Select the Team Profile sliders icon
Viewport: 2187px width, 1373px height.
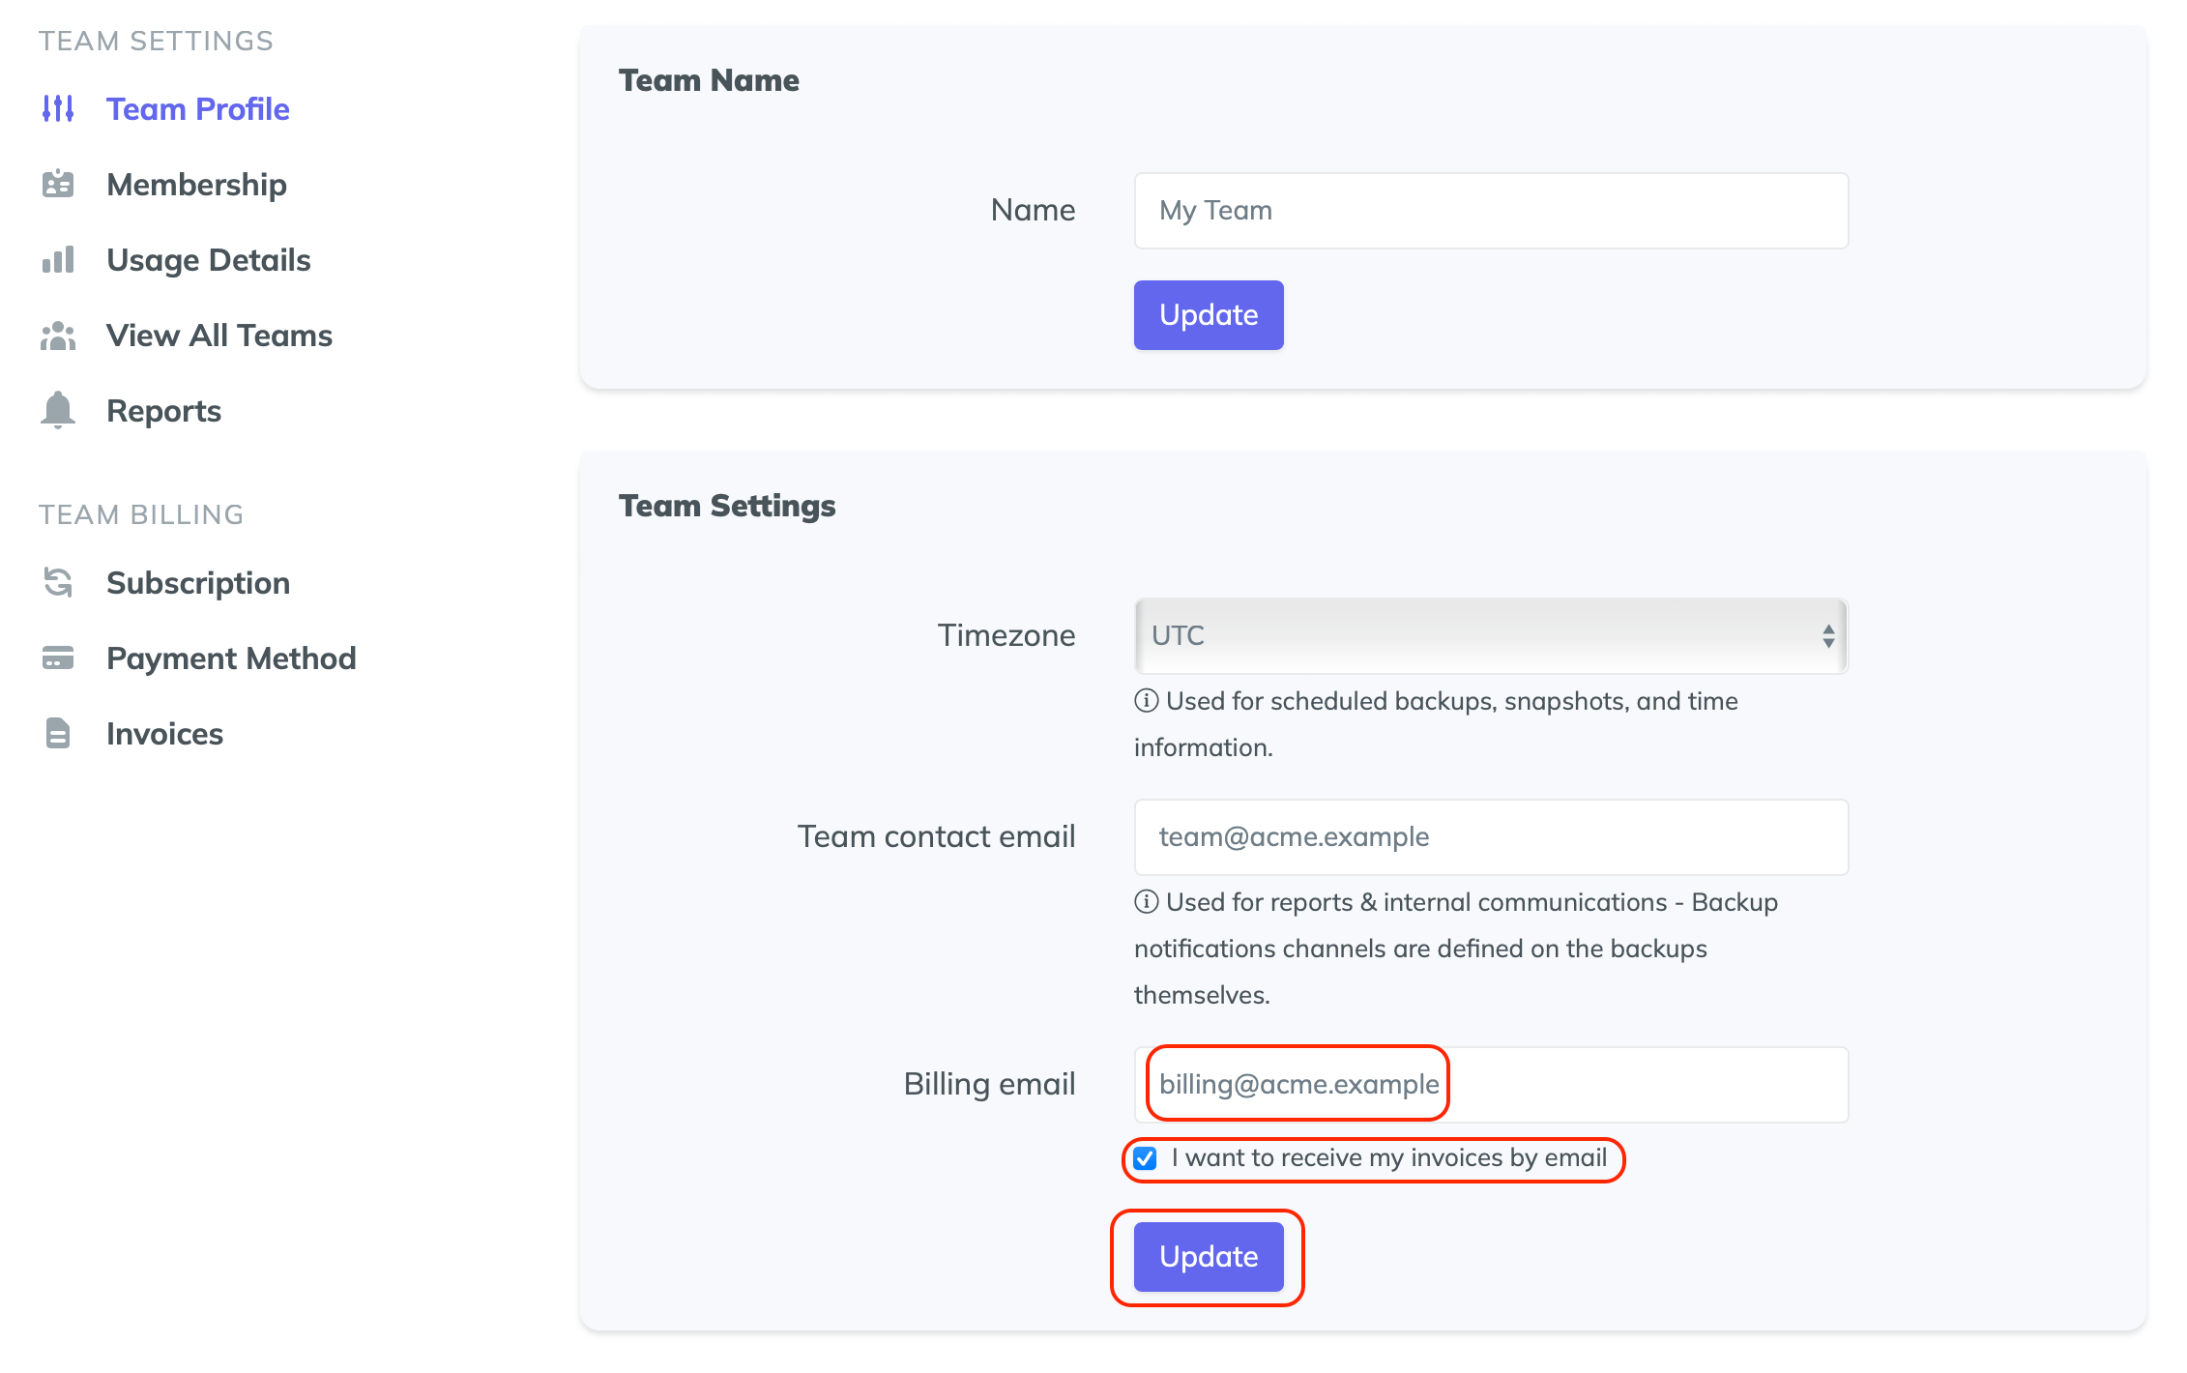click(x=58, y=109)
